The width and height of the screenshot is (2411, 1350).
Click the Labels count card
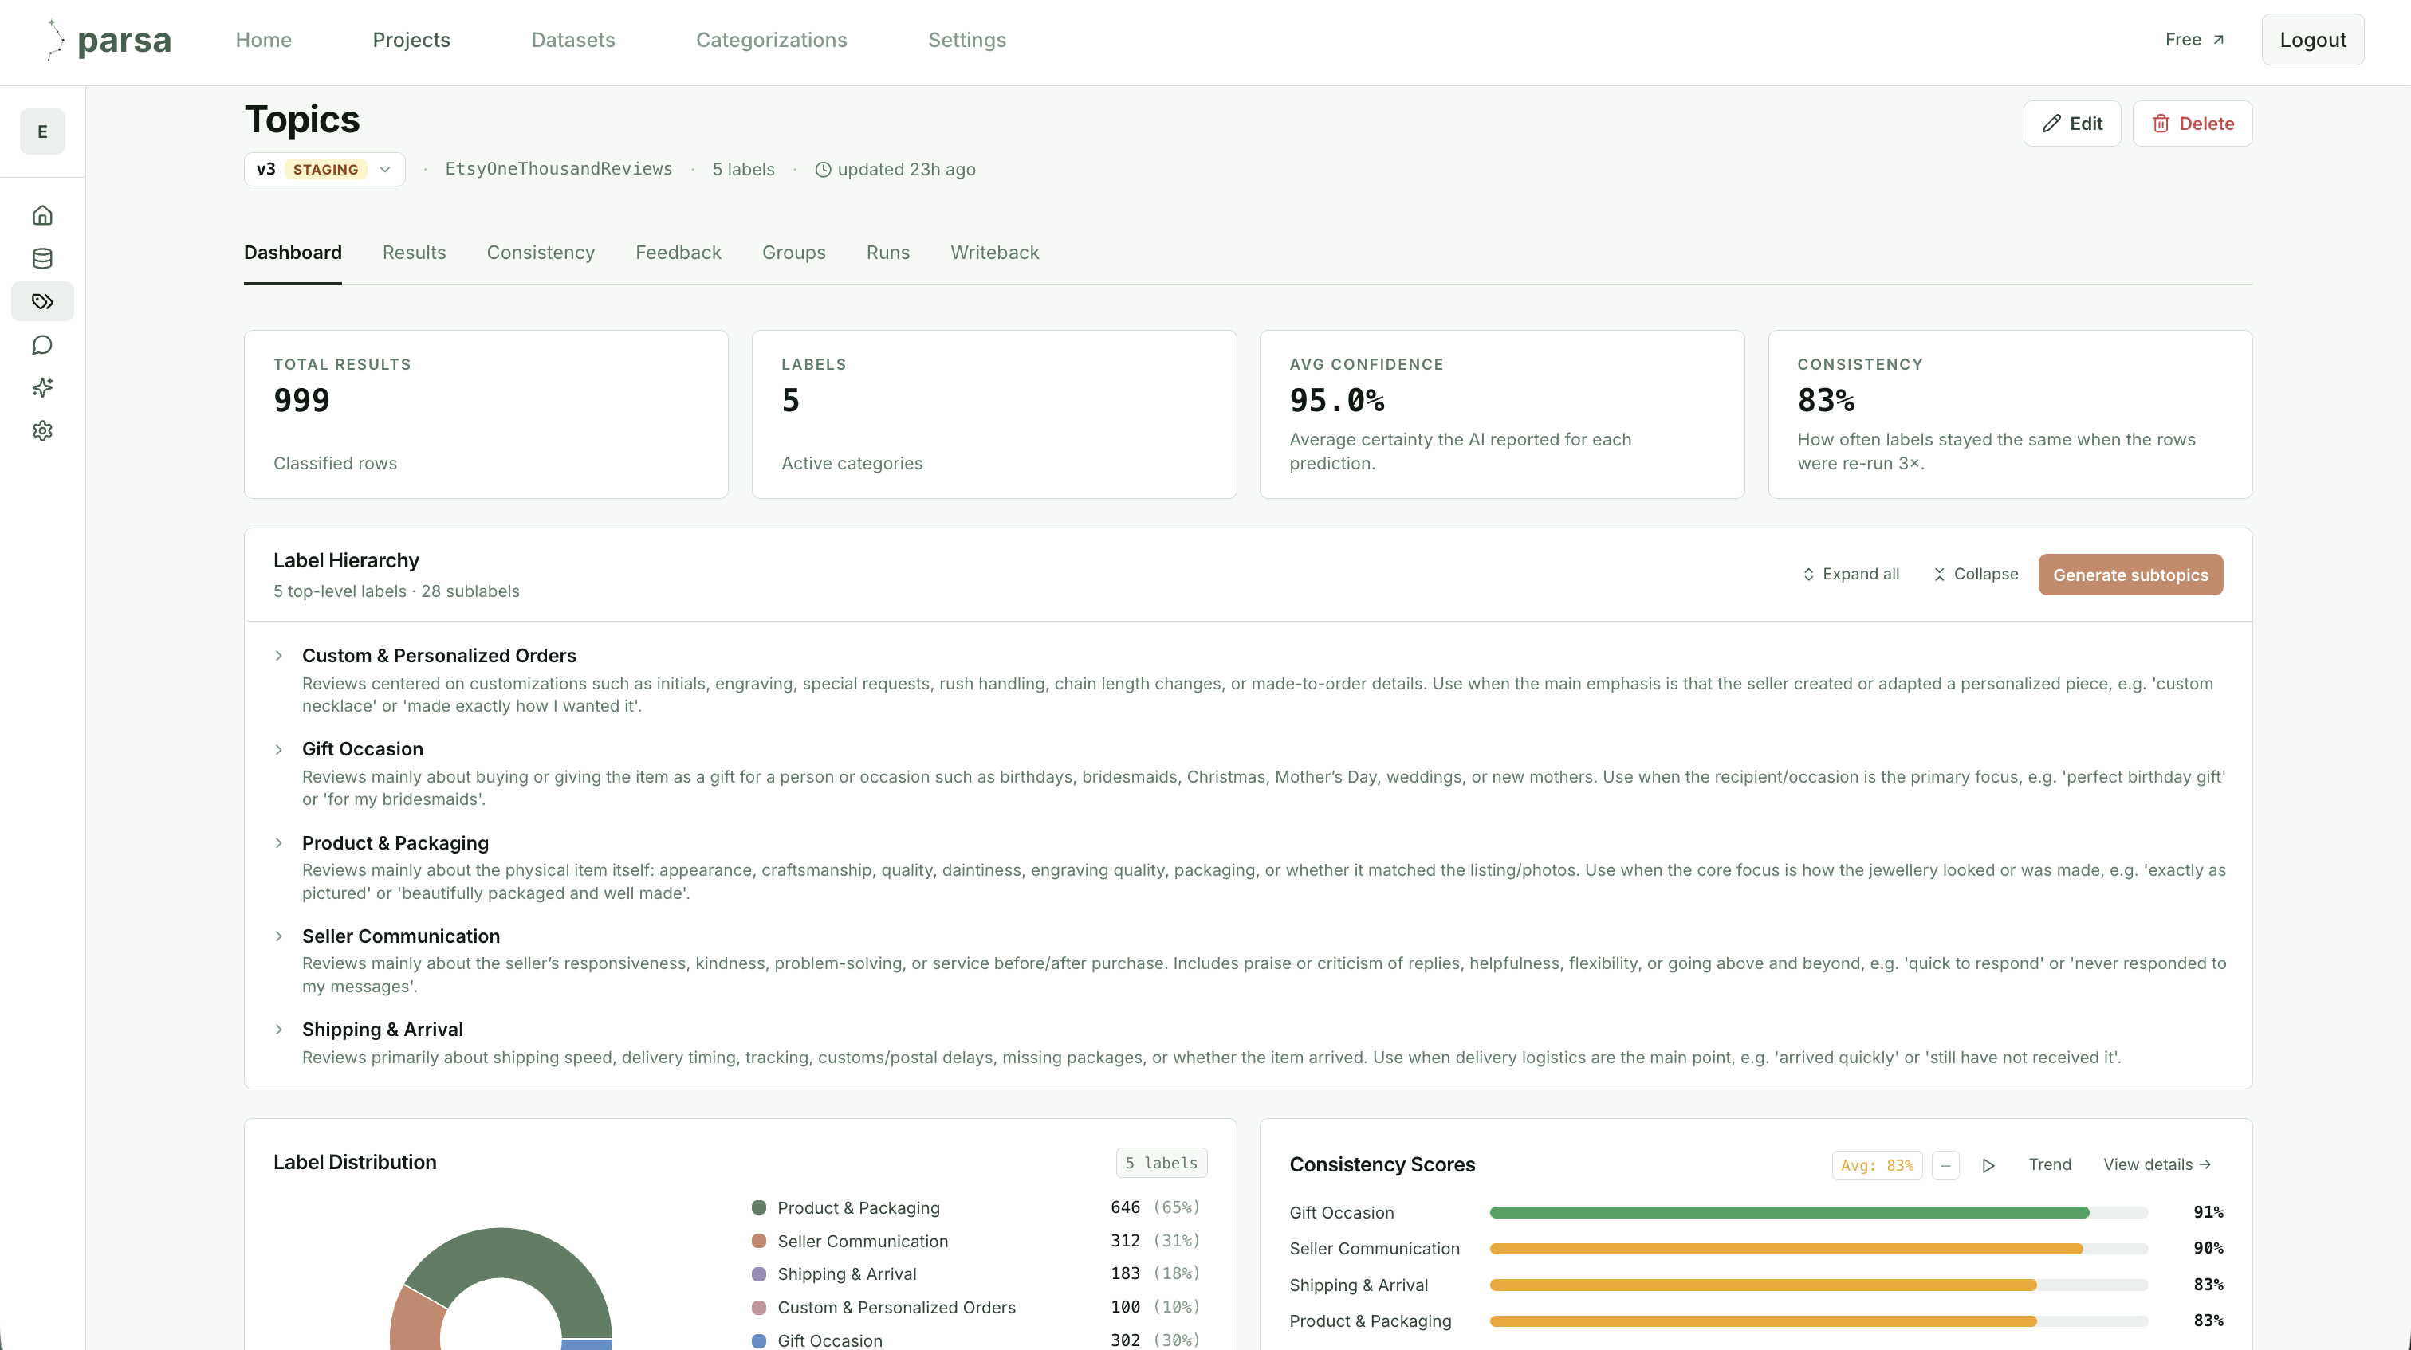[x=994, y=414]
